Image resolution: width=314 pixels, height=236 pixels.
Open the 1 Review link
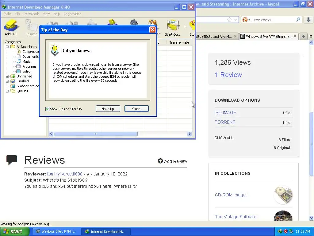click(228, 75)
